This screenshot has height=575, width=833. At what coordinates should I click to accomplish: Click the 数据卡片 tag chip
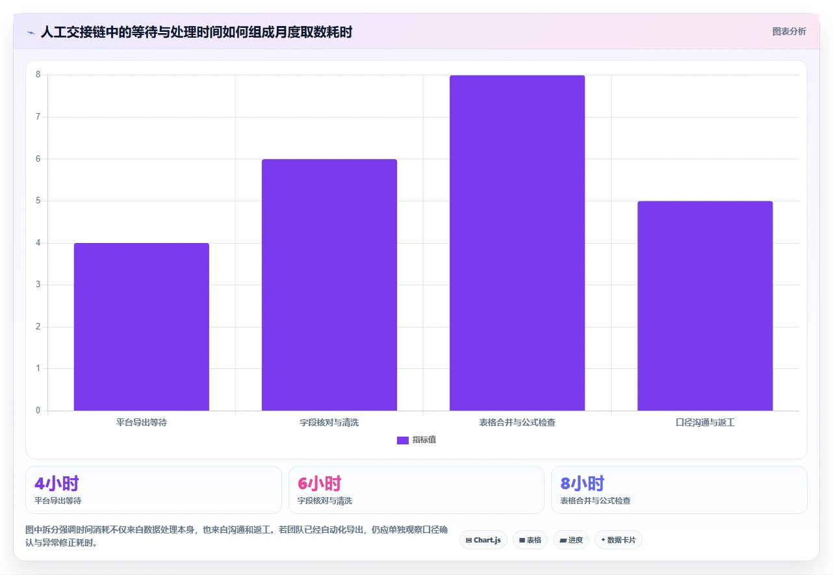pyautogui.click(x=619, y=540)
